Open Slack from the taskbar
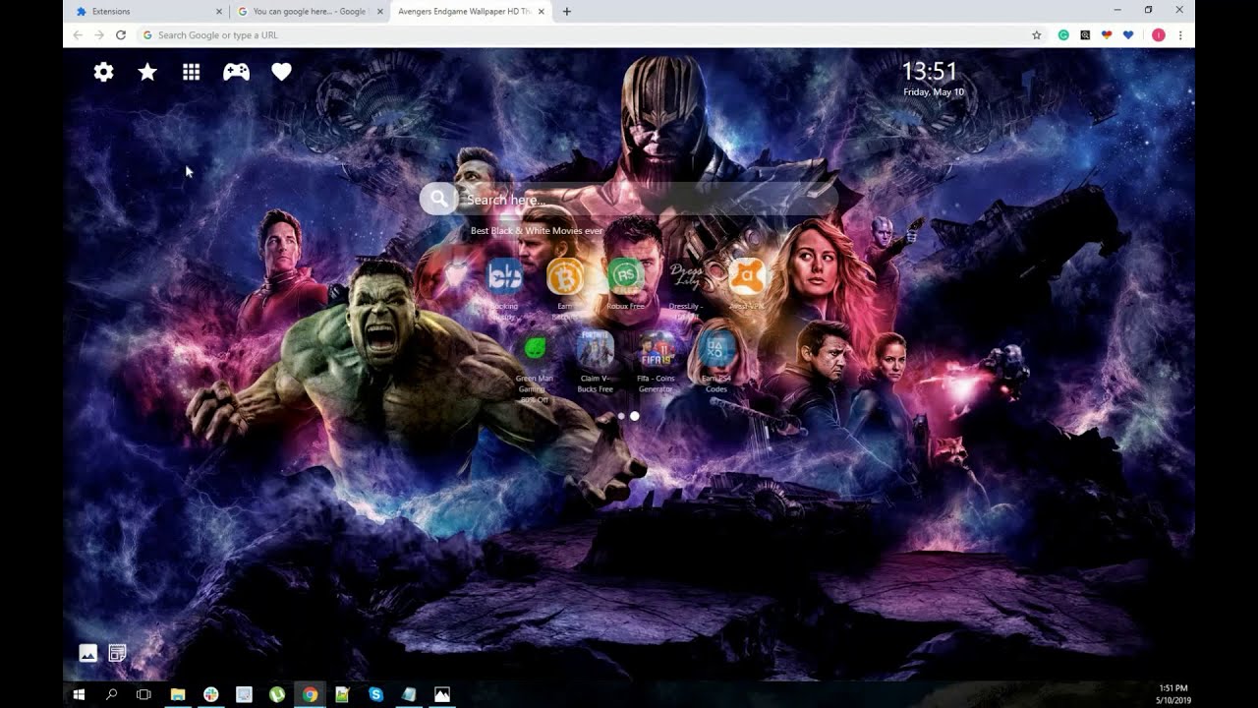 pos(210,694)
